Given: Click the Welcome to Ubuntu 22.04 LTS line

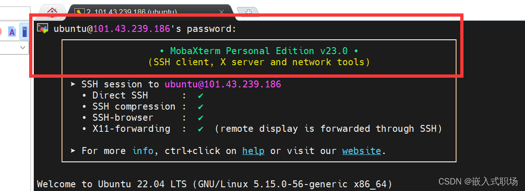Looking at the screenshot, I should point(214,185).
